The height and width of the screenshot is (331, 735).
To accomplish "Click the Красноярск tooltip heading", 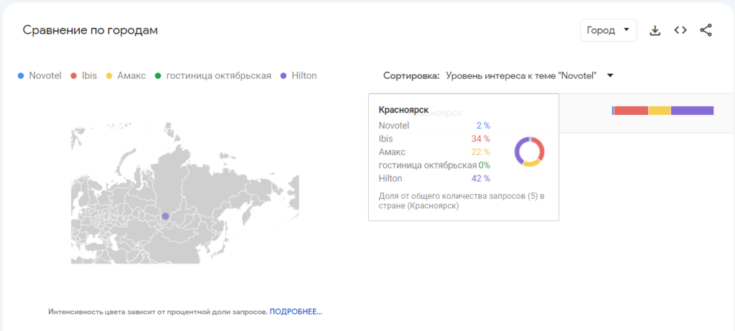I will click(403, 110).
